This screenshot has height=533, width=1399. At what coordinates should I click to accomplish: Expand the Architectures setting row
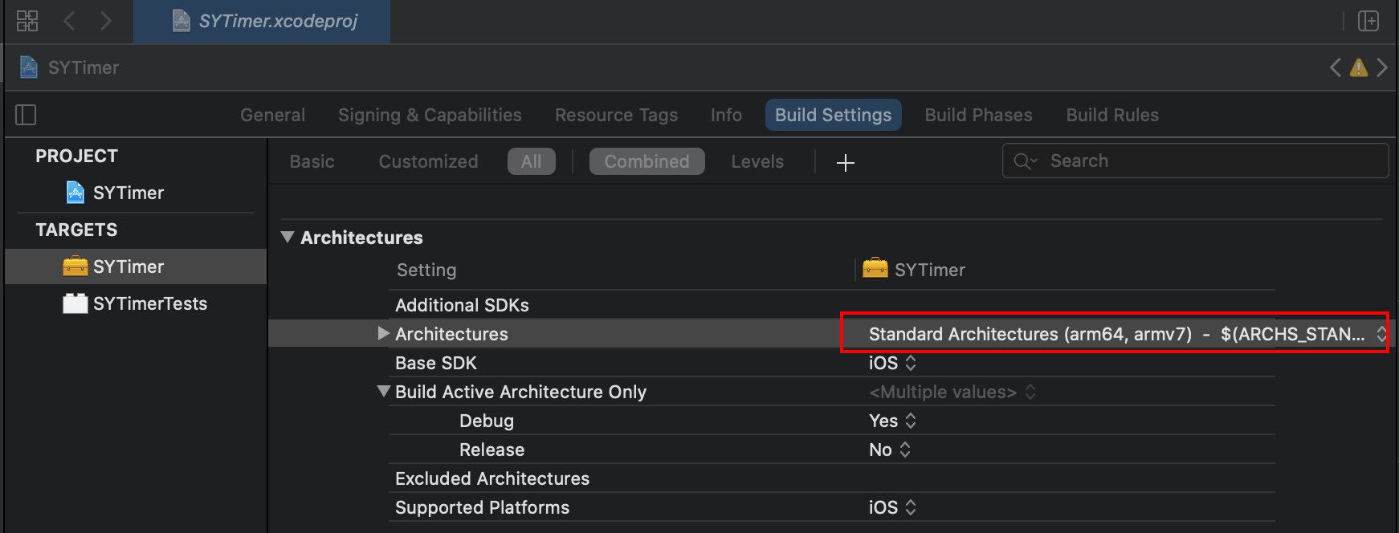[x=384, y=333]
